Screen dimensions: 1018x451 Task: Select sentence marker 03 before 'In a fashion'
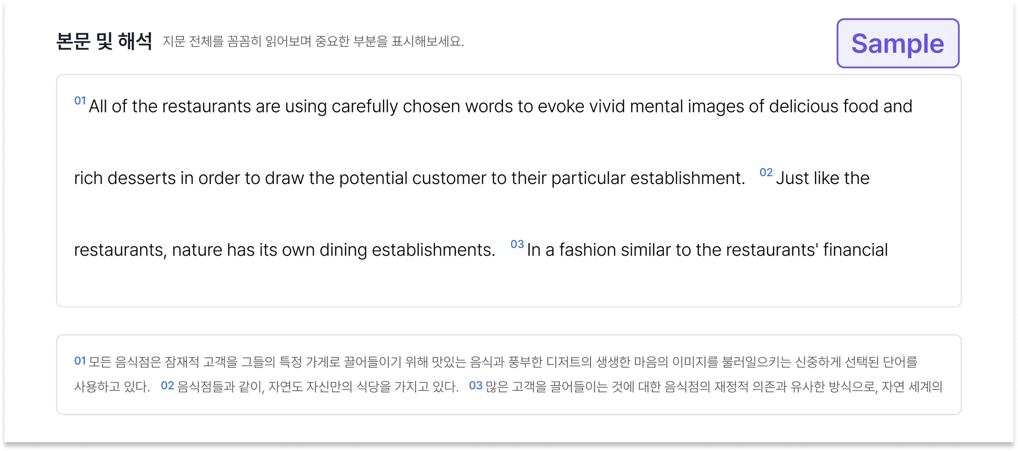517,244
